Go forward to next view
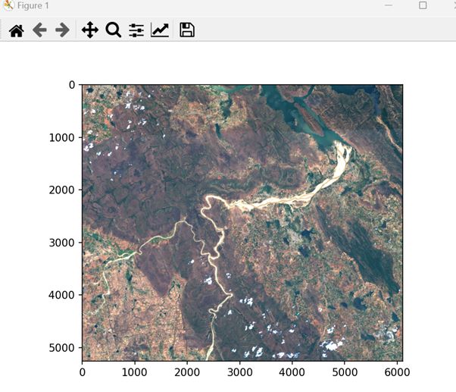 tap(62, 30)
